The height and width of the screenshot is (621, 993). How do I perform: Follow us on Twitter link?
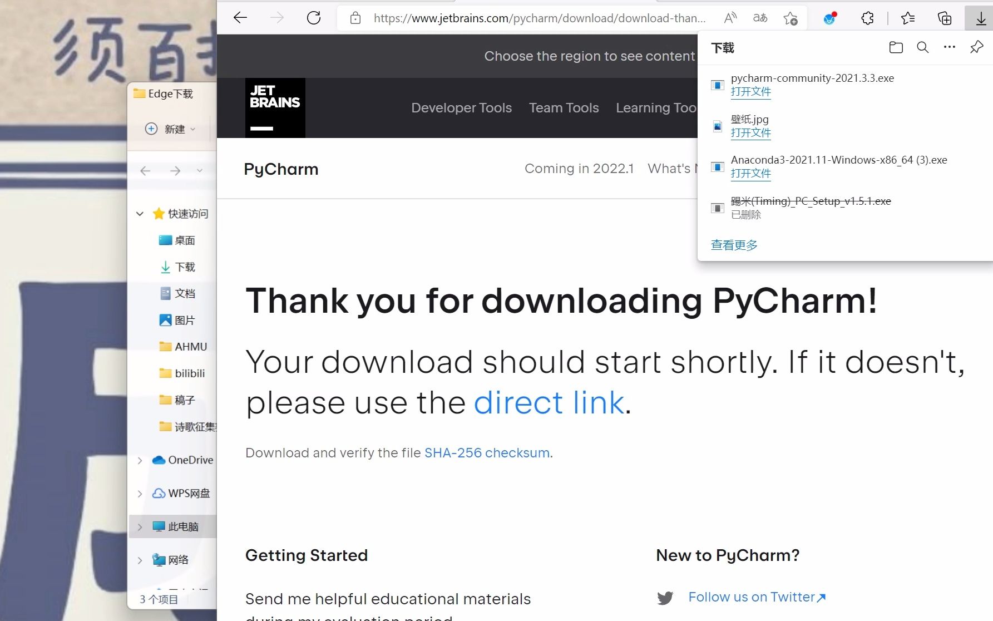(x=757, y=597)
